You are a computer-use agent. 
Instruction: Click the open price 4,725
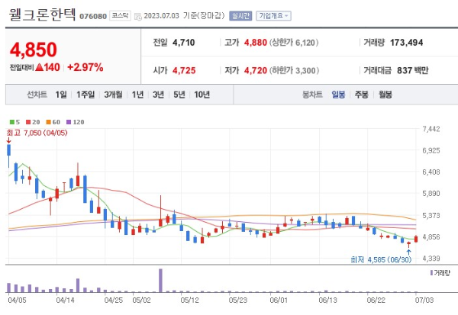click(x=184, y=71)
